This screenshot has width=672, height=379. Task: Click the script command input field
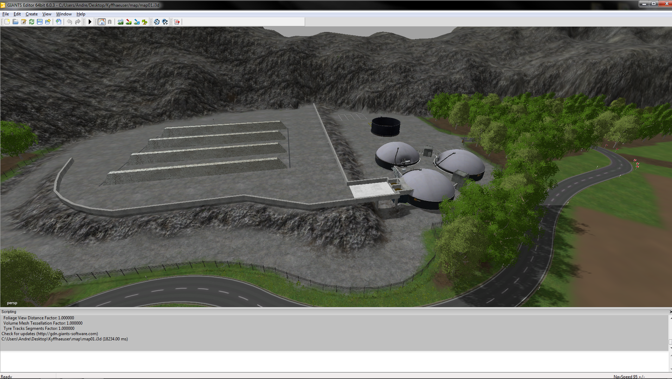coord(334,361)
